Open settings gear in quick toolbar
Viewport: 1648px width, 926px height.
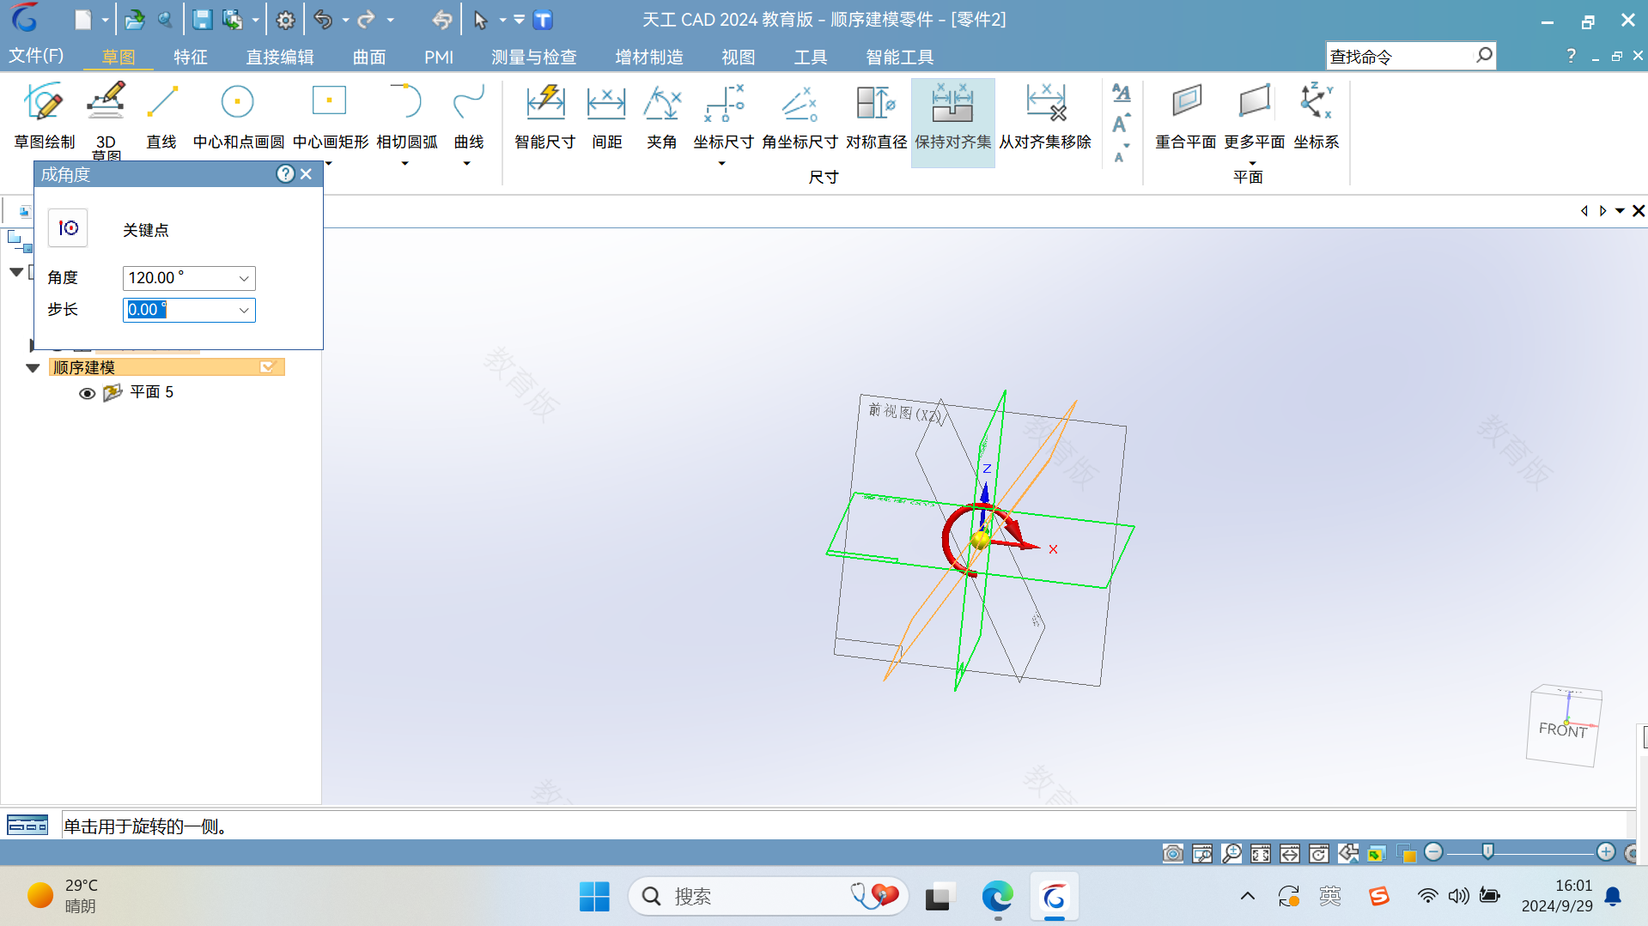click(285, 20)
